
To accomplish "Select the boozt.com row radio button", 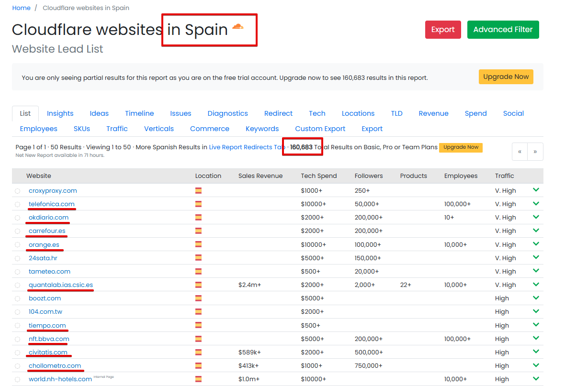I will coord(18,298).
